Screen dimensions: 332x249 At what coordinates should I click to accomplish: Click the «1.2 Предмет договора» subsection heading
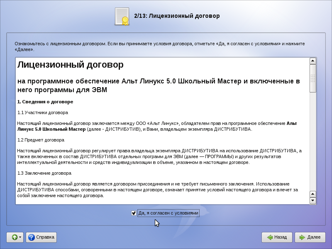(x=41, y=140)
